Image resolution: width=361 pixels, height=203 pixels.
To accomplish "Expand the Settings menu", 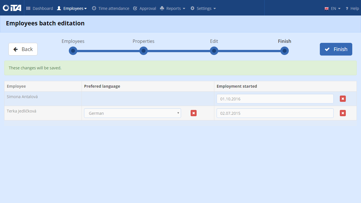I will click(203, 8).
